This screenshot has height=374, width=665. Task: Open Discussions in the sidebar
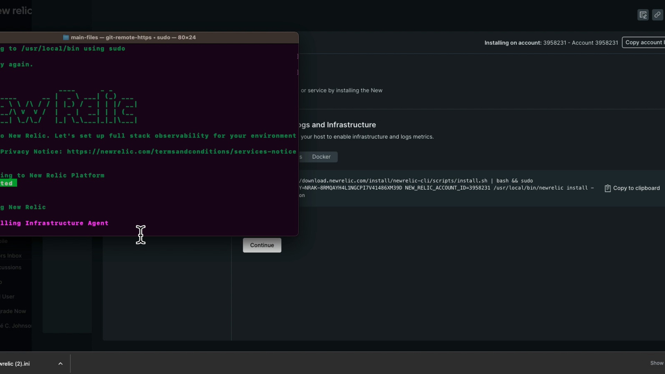(x=11, y=267)
